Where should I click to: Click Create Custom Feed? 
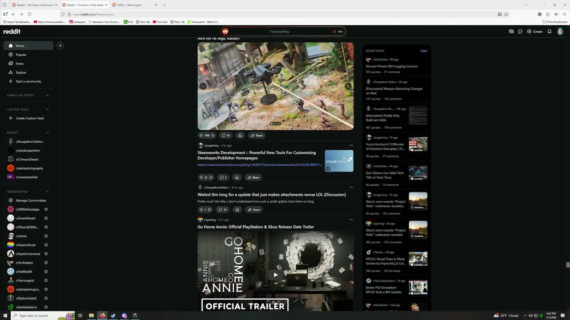click(x=28, y=118)
